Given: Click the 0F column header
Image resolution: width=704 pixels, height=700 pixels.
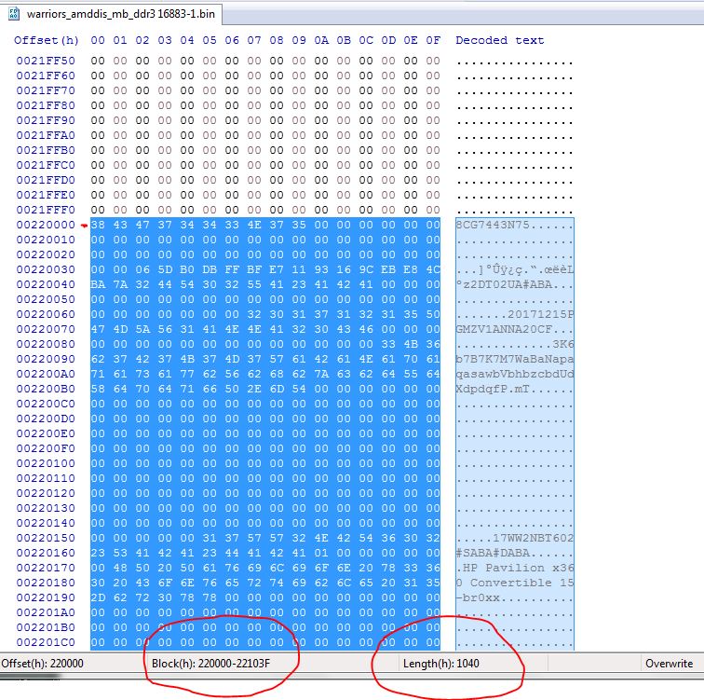Looking at the screenshot, I should [x=433, y=40].
